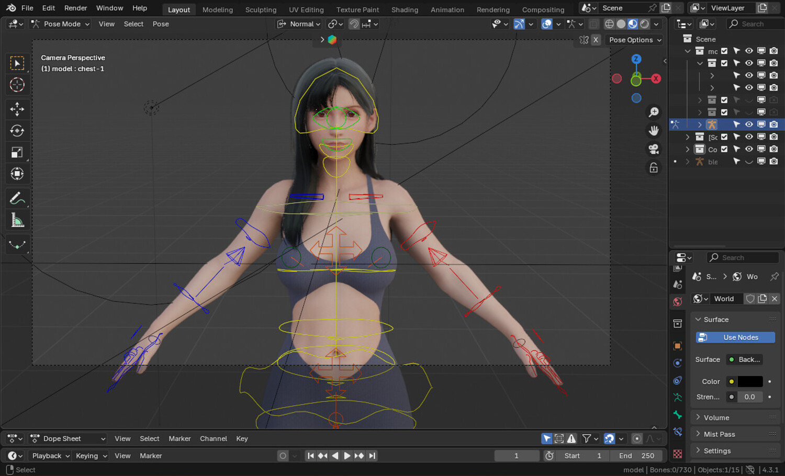Select the Select Box tool
Viewport: 785px width, 476px height.
pyautogui.click(x=17, y=63)
